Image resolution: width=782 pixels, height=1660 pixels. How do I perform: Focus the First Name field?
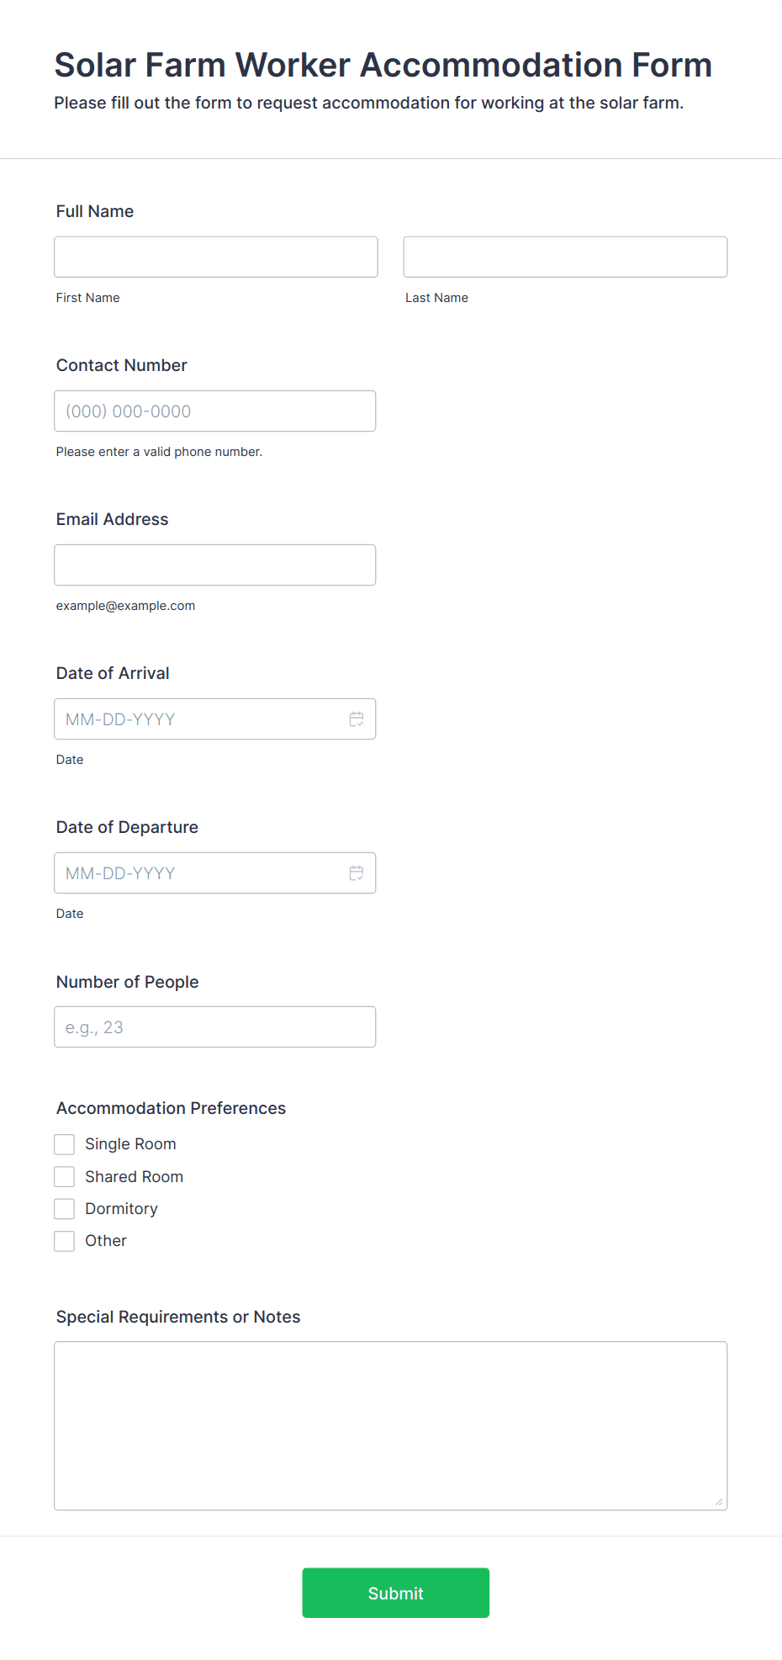point(216,257)
